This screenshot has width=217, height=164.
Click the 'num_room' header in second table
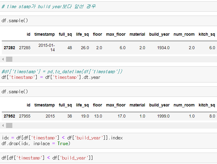[x=184, y=105]
